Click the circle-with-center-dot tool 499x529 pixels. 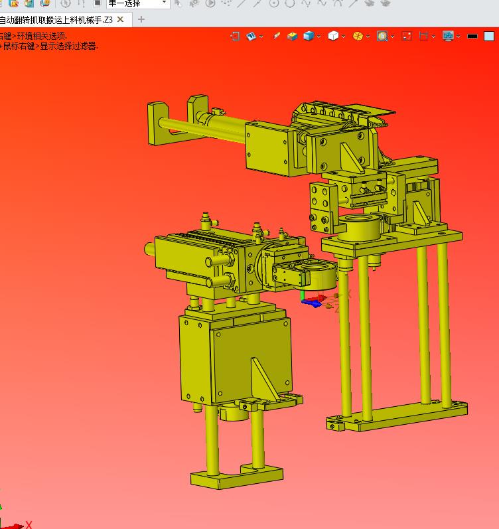tap(274, 3)
